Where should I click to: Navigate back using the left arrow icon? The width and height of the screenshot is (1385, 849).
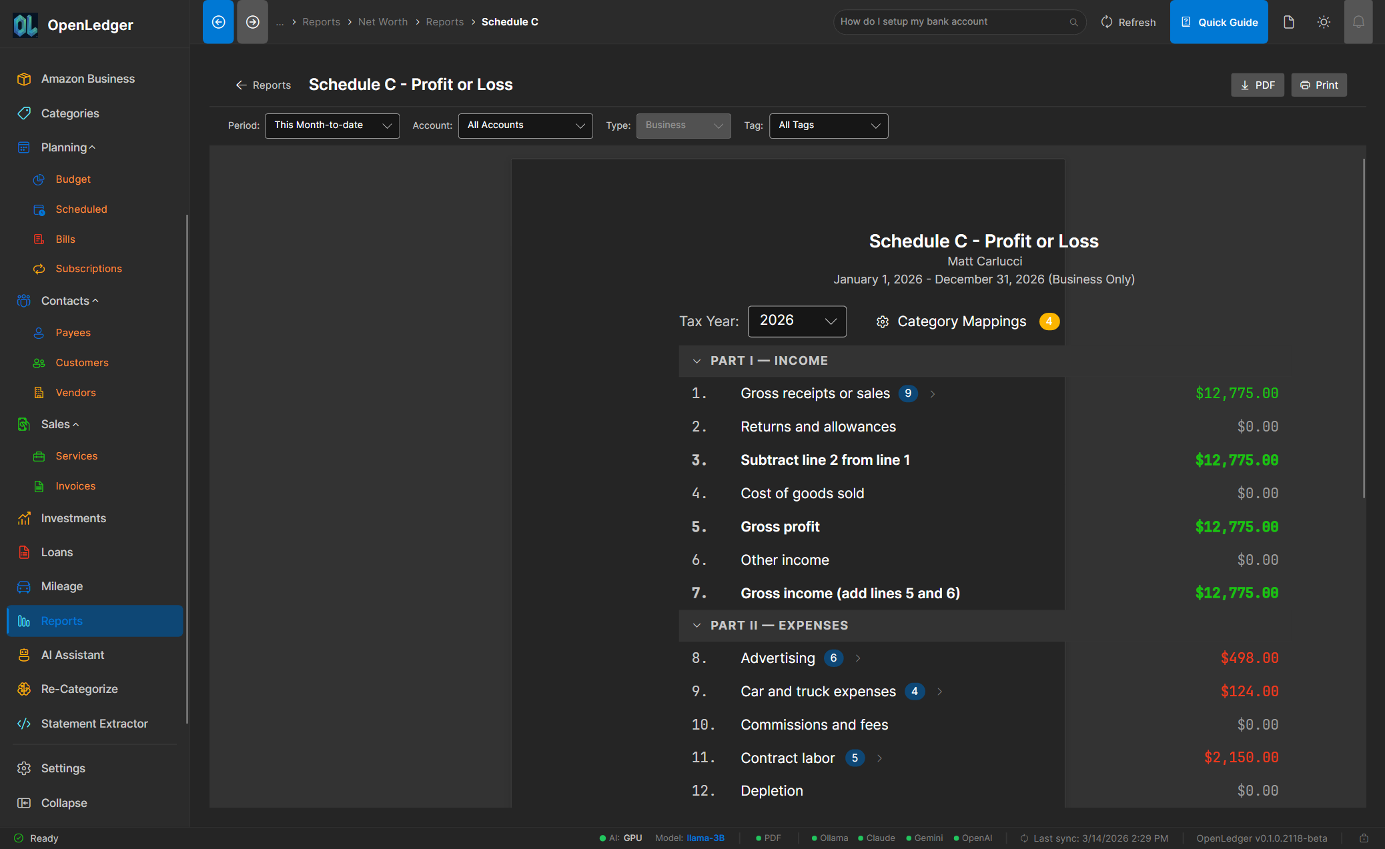217,21
